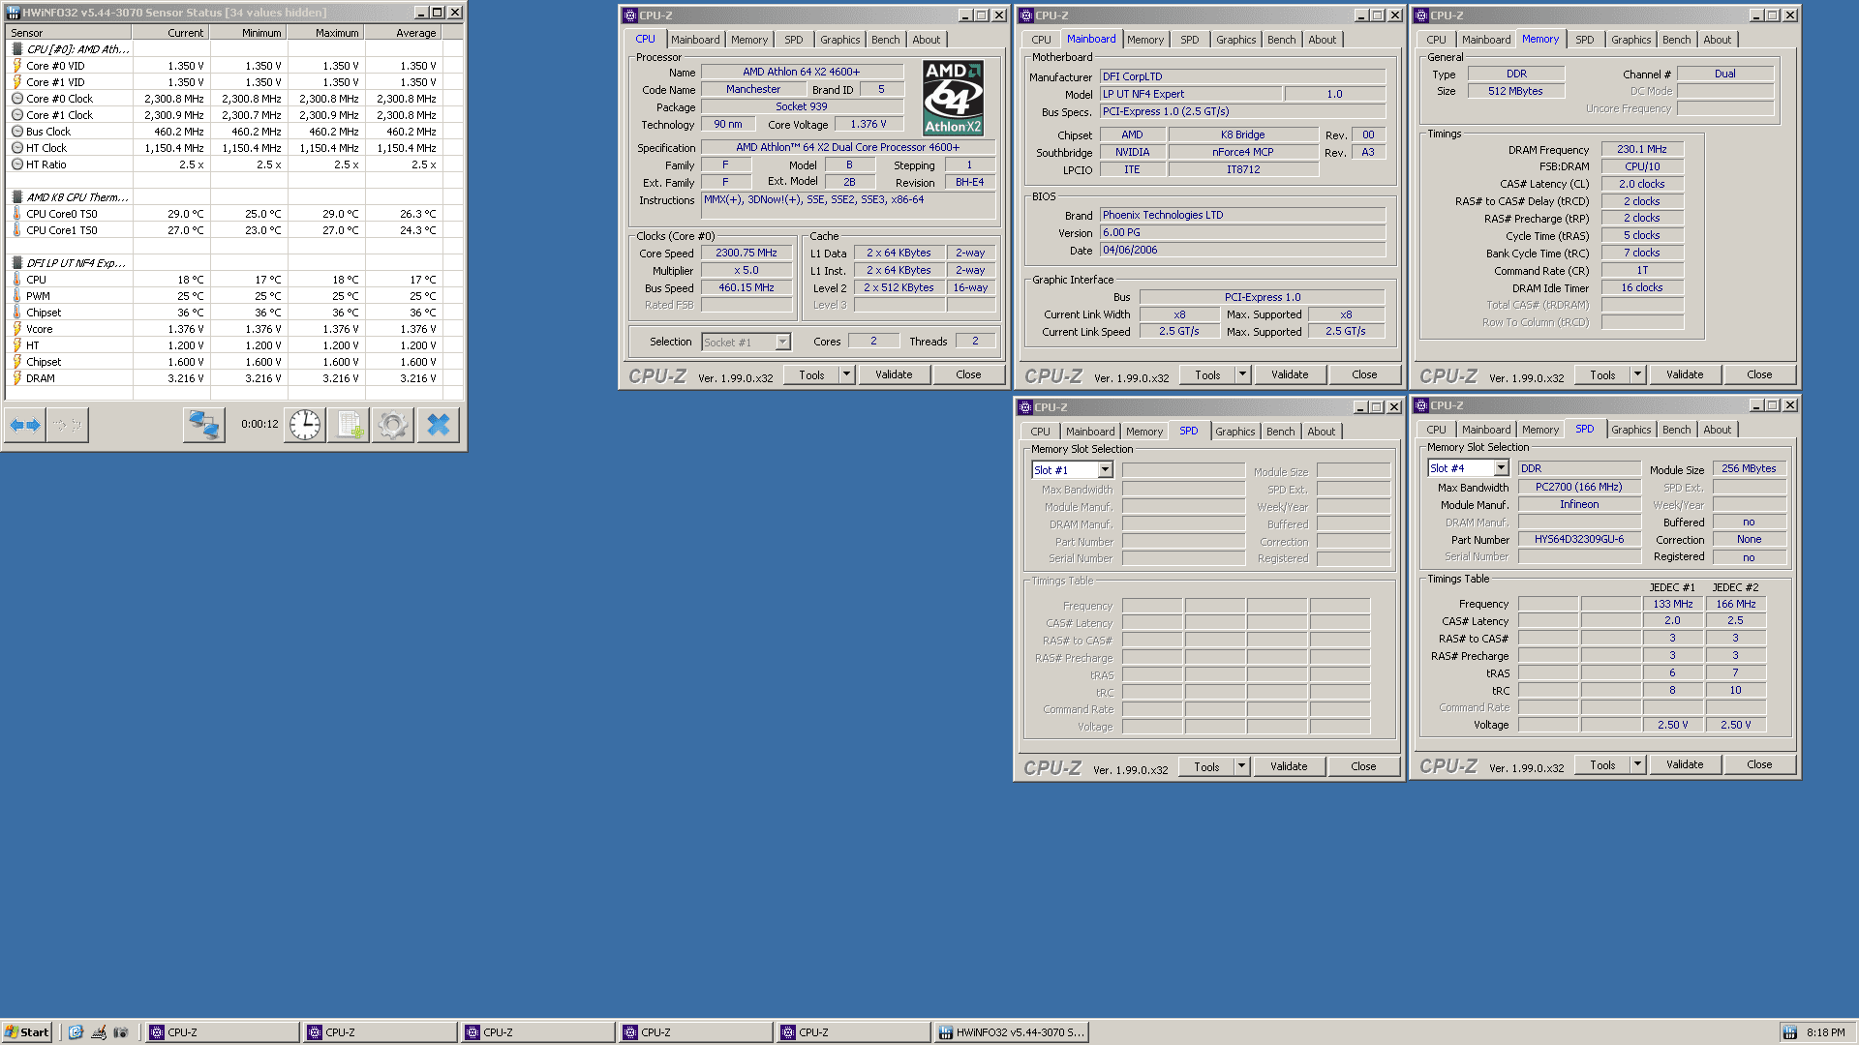1859x1045 pixels.
Task: Switch to Bench tab in Athlon 64 CPU window
Action: click(885, 40)
